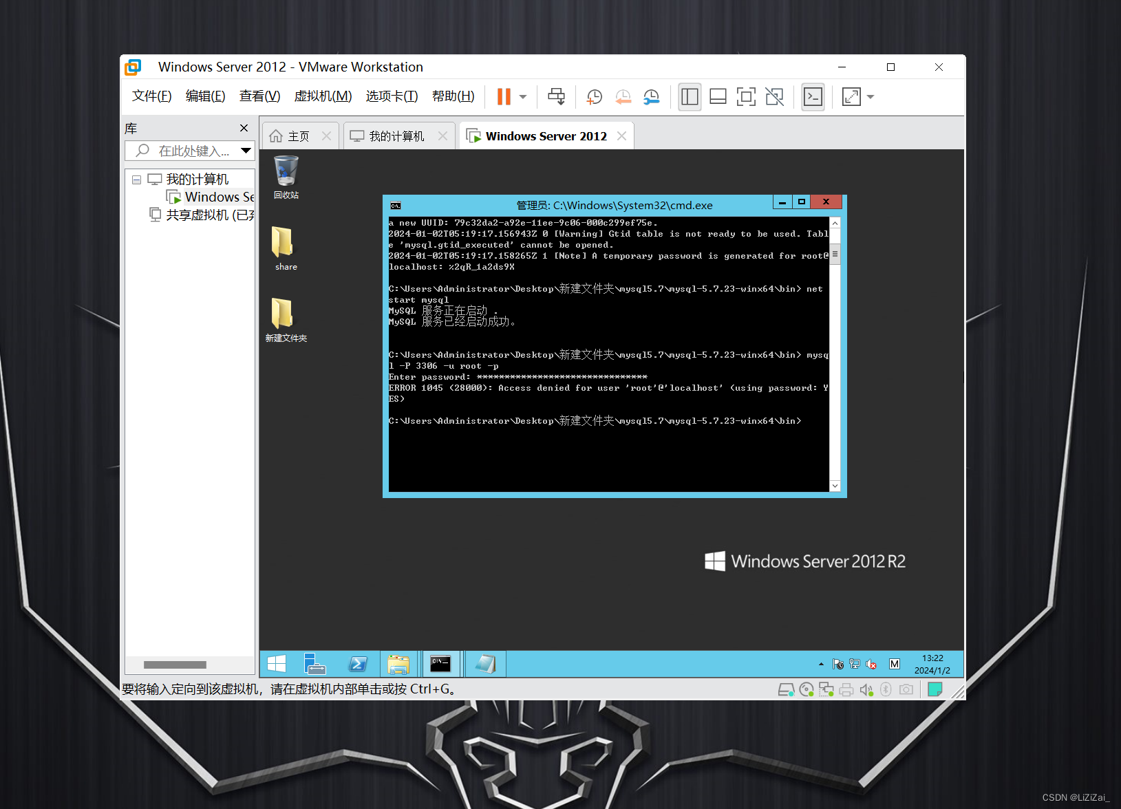Select 共享虚拟机 in library tree
Image resolution: width=1121 pixels, height=809 pixels.
pyautogui.click(x=202, y=215)
